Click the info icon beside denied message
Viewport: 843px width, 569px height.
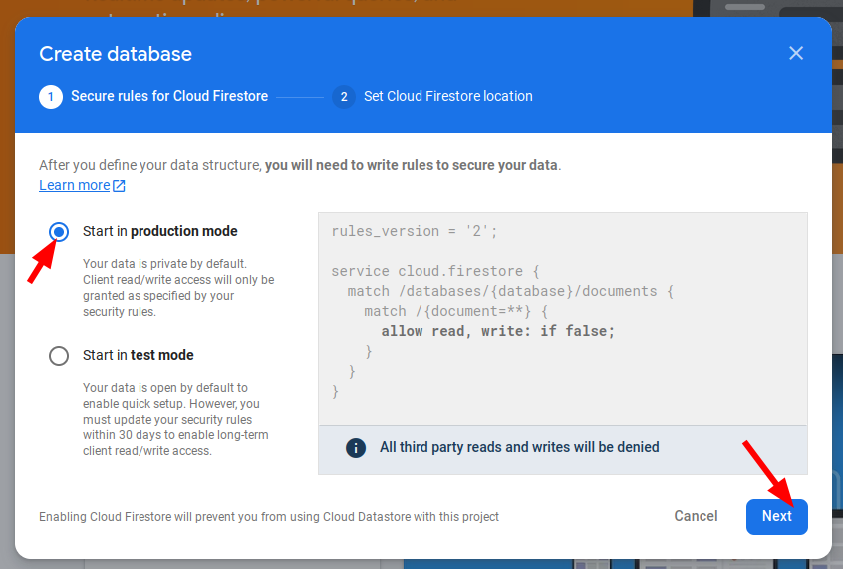click(x=356, y=448)
